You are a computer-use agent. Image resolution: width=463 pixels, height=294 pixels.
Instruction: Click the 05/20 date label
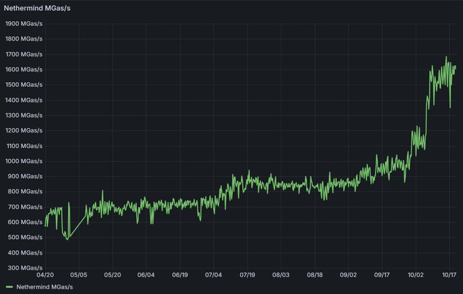112,275
